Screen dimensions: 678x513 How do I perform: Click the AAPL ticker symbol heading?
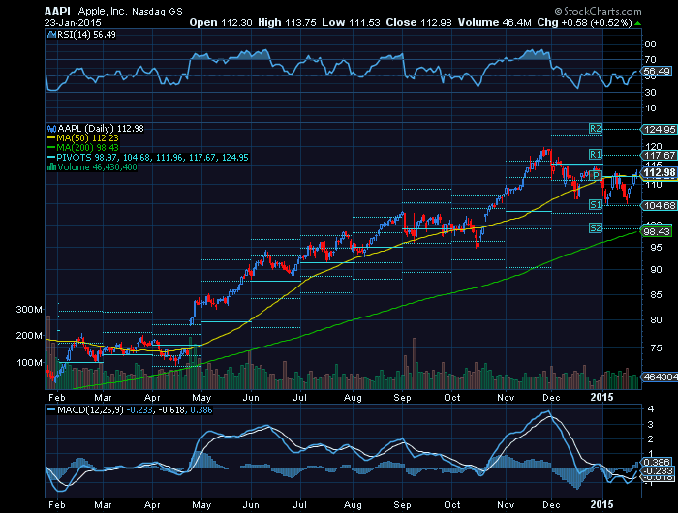(59, 12)
